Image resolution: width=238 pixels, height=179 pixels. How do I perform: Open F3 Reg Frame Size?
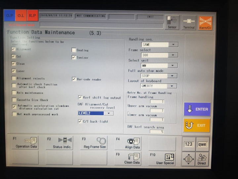tap(94, 143)
